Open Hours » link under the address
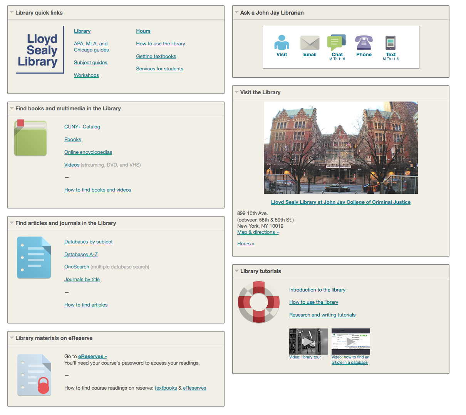The height and width of the screenshot is (415, 466). coord(246,243)
